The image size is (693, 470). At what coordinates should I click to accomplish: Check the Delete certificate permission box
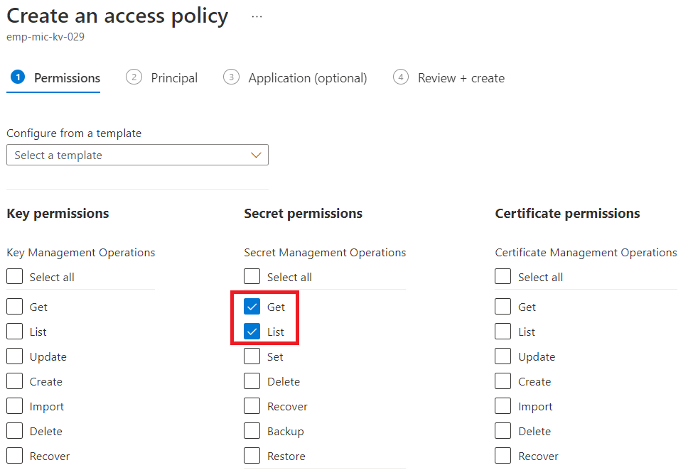503,431
